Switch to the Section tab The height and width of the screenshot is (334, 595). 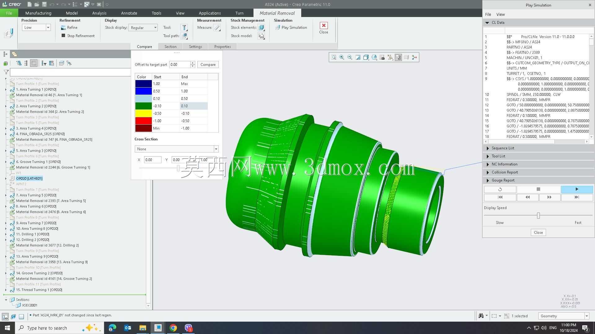[x=170, y=47]
